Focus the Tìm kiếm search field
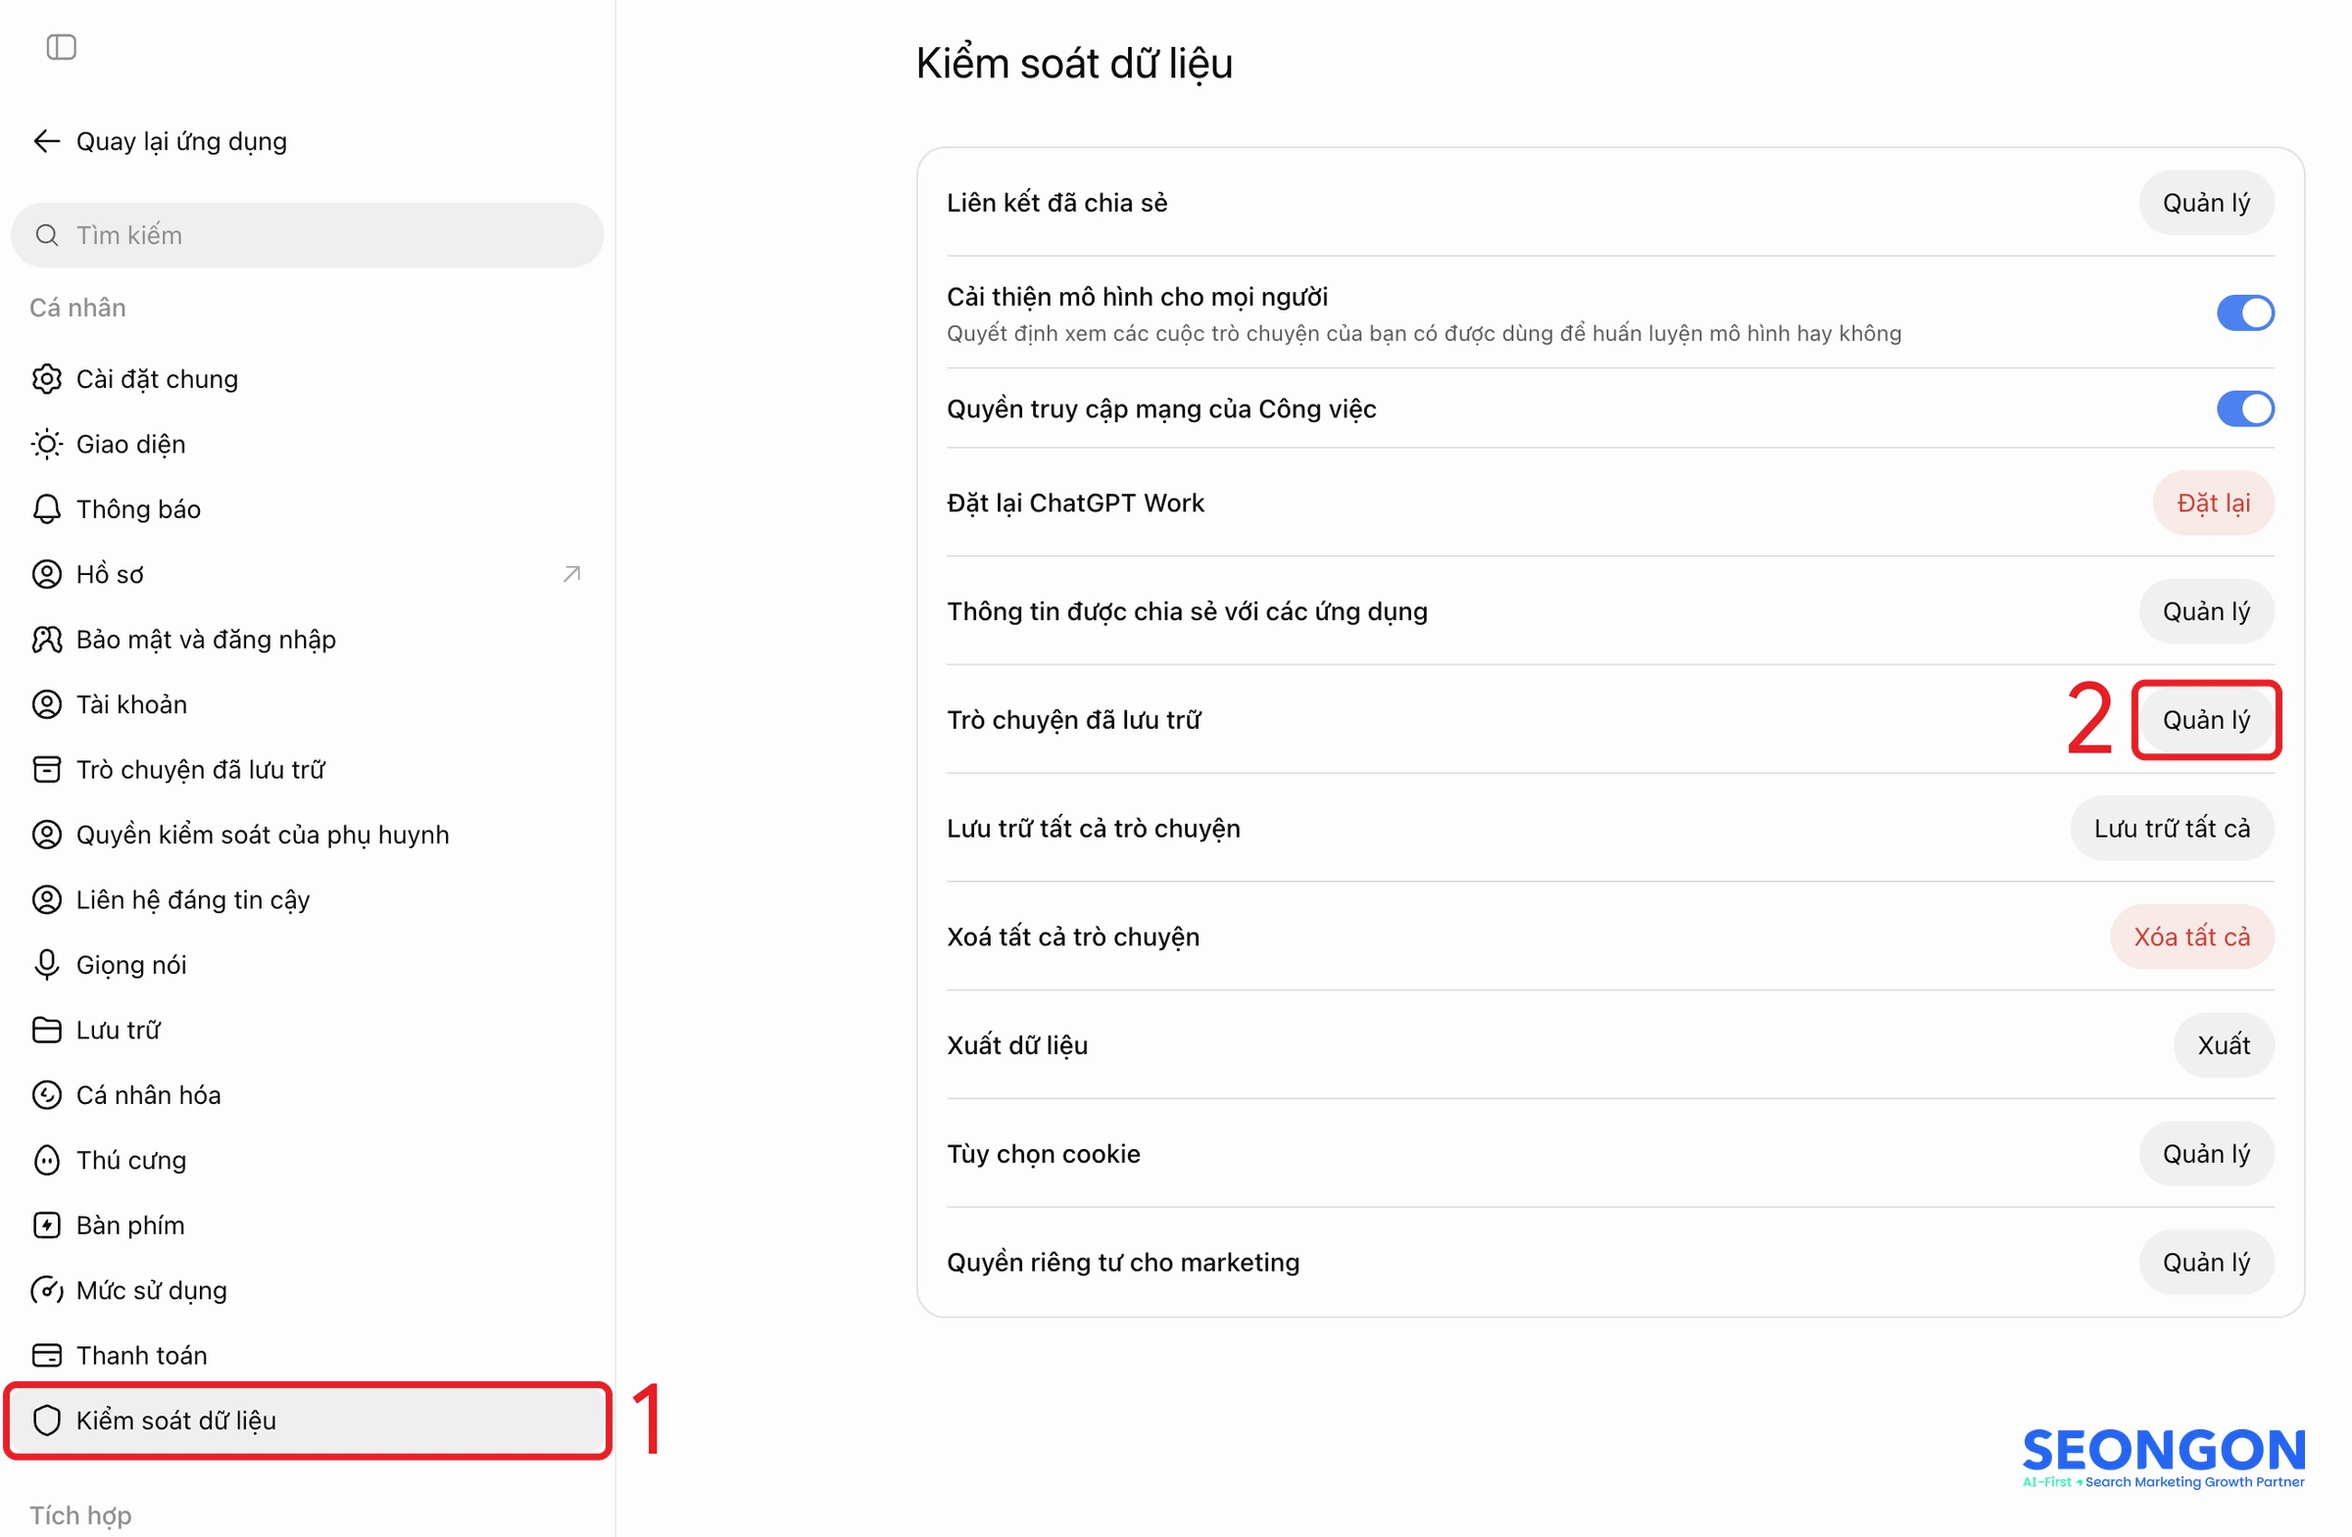The width and height of the screenshot is (2352, 1537). 307,235
